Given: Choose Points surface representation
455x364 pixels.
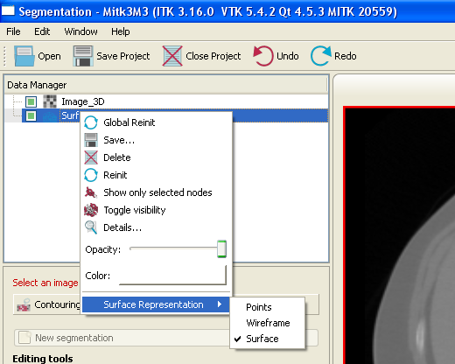Looking at the screenshot, I should (x=267, y=307).
